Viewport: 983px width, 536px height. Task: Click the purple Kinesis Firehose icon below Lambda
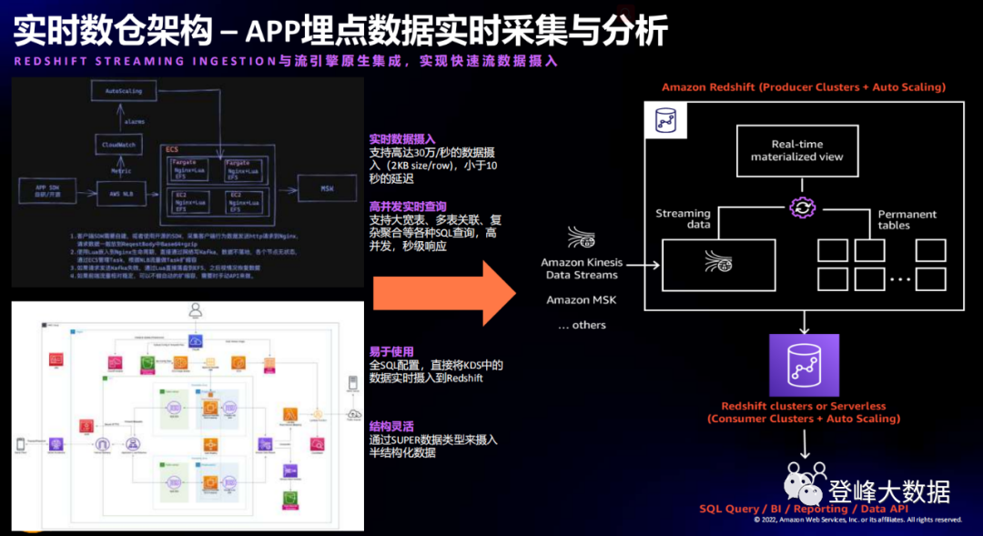pyautogui.click(x=290, y=470)
